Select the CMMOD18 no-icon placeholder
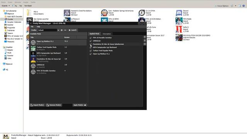The image size is (247, 139). click(33, 66)
